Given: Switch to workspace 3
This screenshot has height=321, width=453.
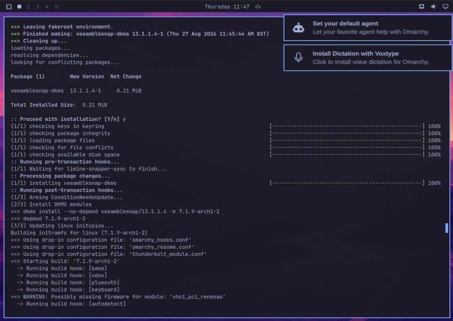Looking at the screenshot, I should (x=37, y=7).
